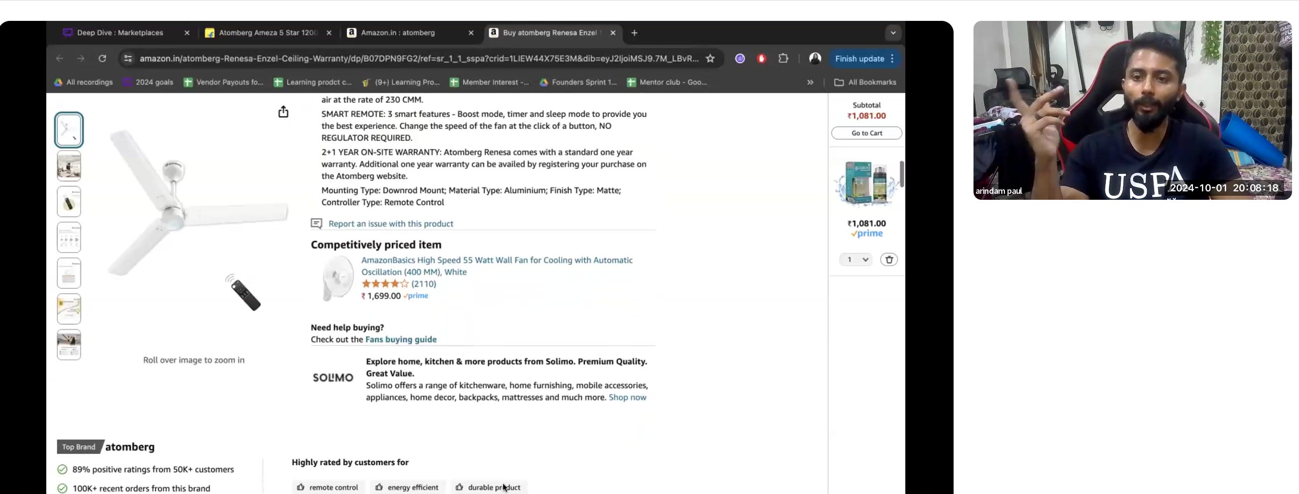Open the purple extension icon in toolbar

click(740, 59)
